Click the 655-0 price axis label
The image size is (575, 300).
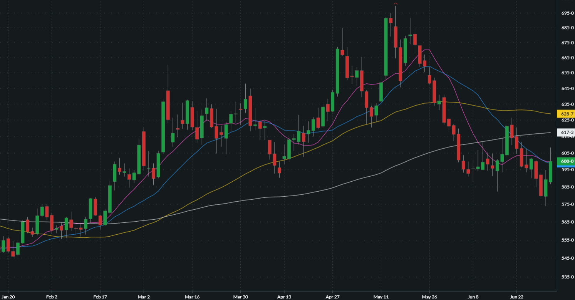(x=568, y=73)
